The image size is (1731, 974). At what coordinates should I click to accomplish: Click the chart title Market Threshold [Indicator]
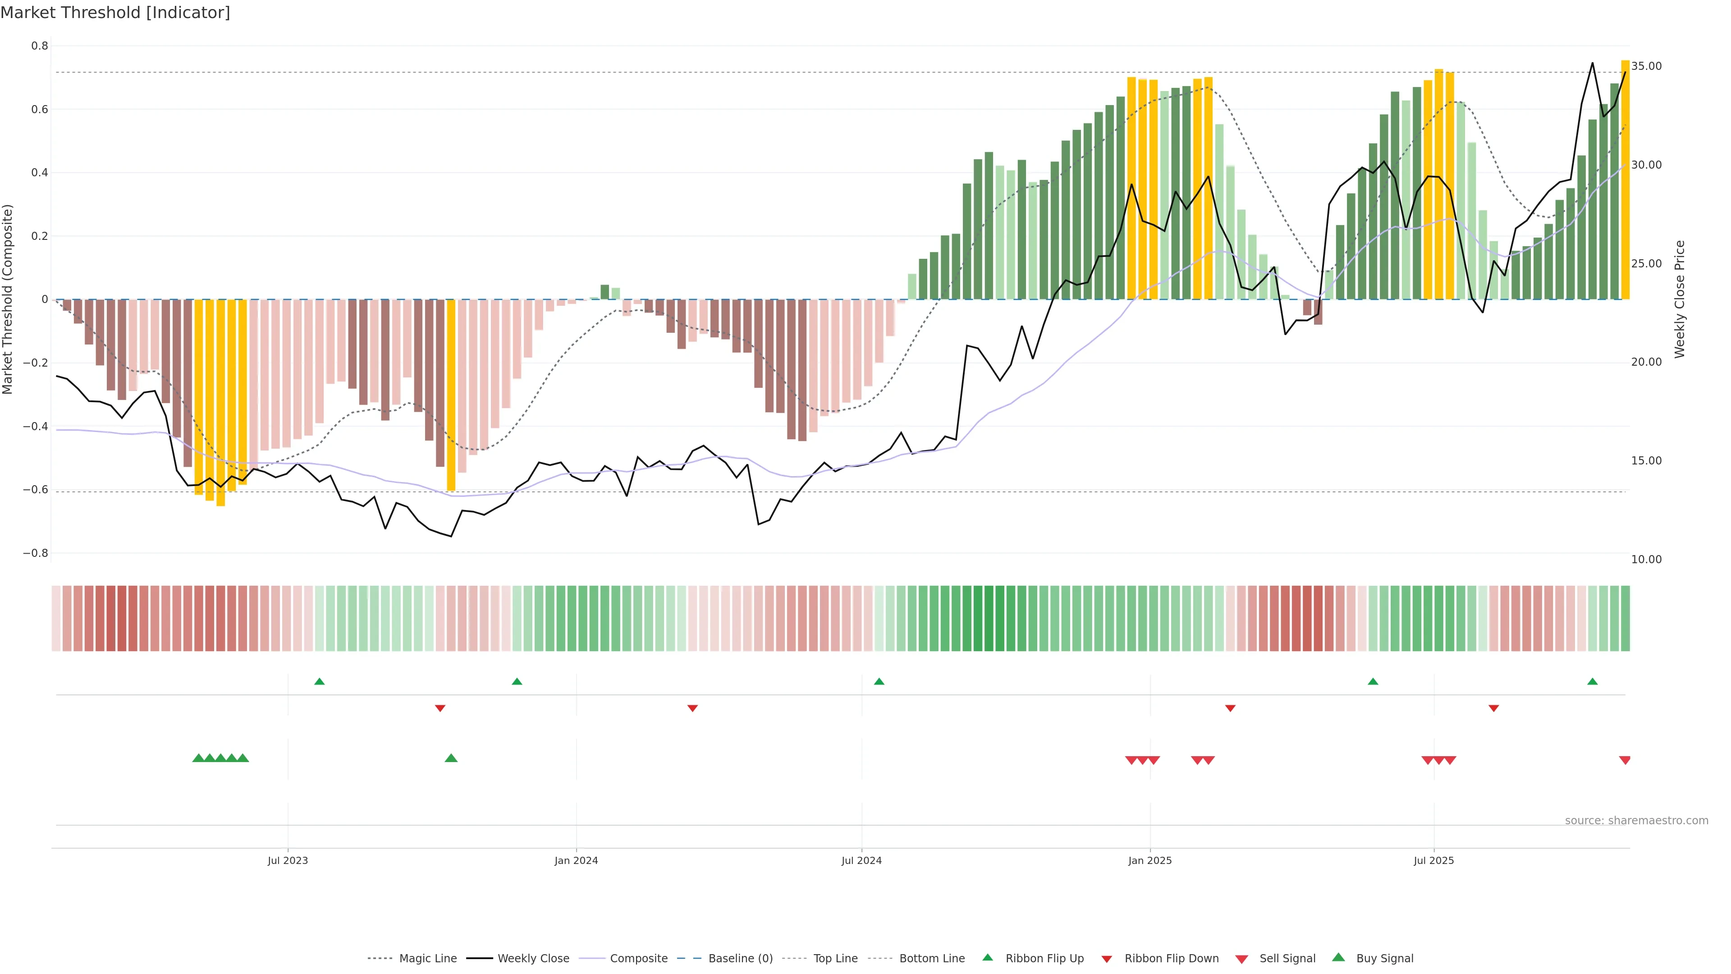pos(115,13)
